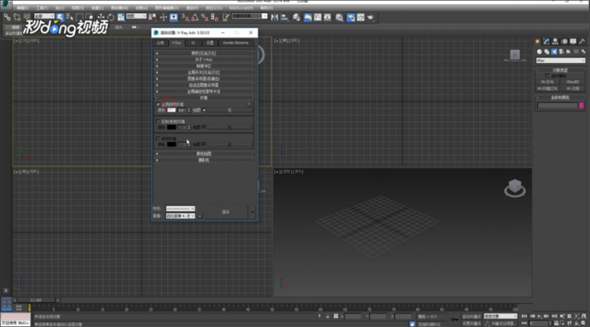Open the Display command panel tab
Image resolution: width=590 pixels, height=327 pixels.
click(x=573, y=41)
